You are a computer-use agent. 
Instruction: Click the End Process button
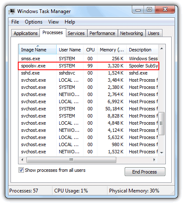pyautogui.click(x=145, y=171)
